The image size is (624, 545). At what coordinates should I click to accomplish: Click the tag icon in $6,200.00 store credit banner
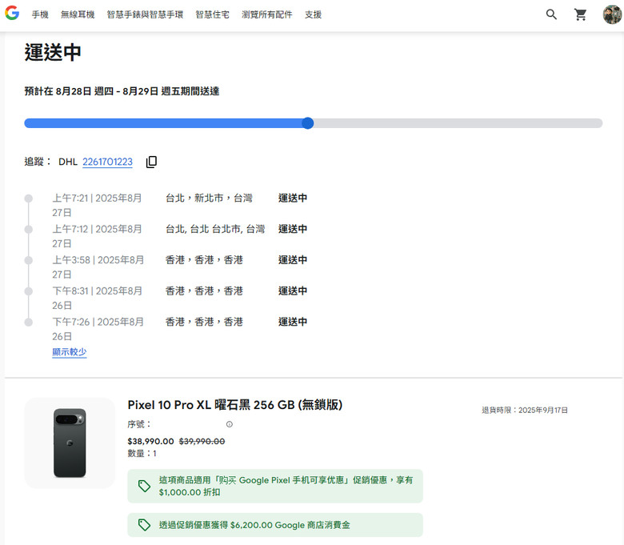click(144, 525)
